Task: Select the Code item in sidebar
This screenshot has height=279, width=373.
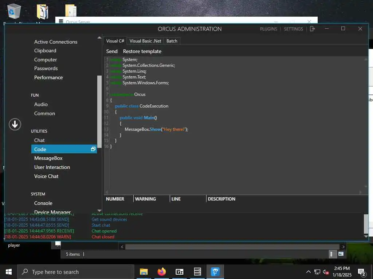Action: point(64,149)
